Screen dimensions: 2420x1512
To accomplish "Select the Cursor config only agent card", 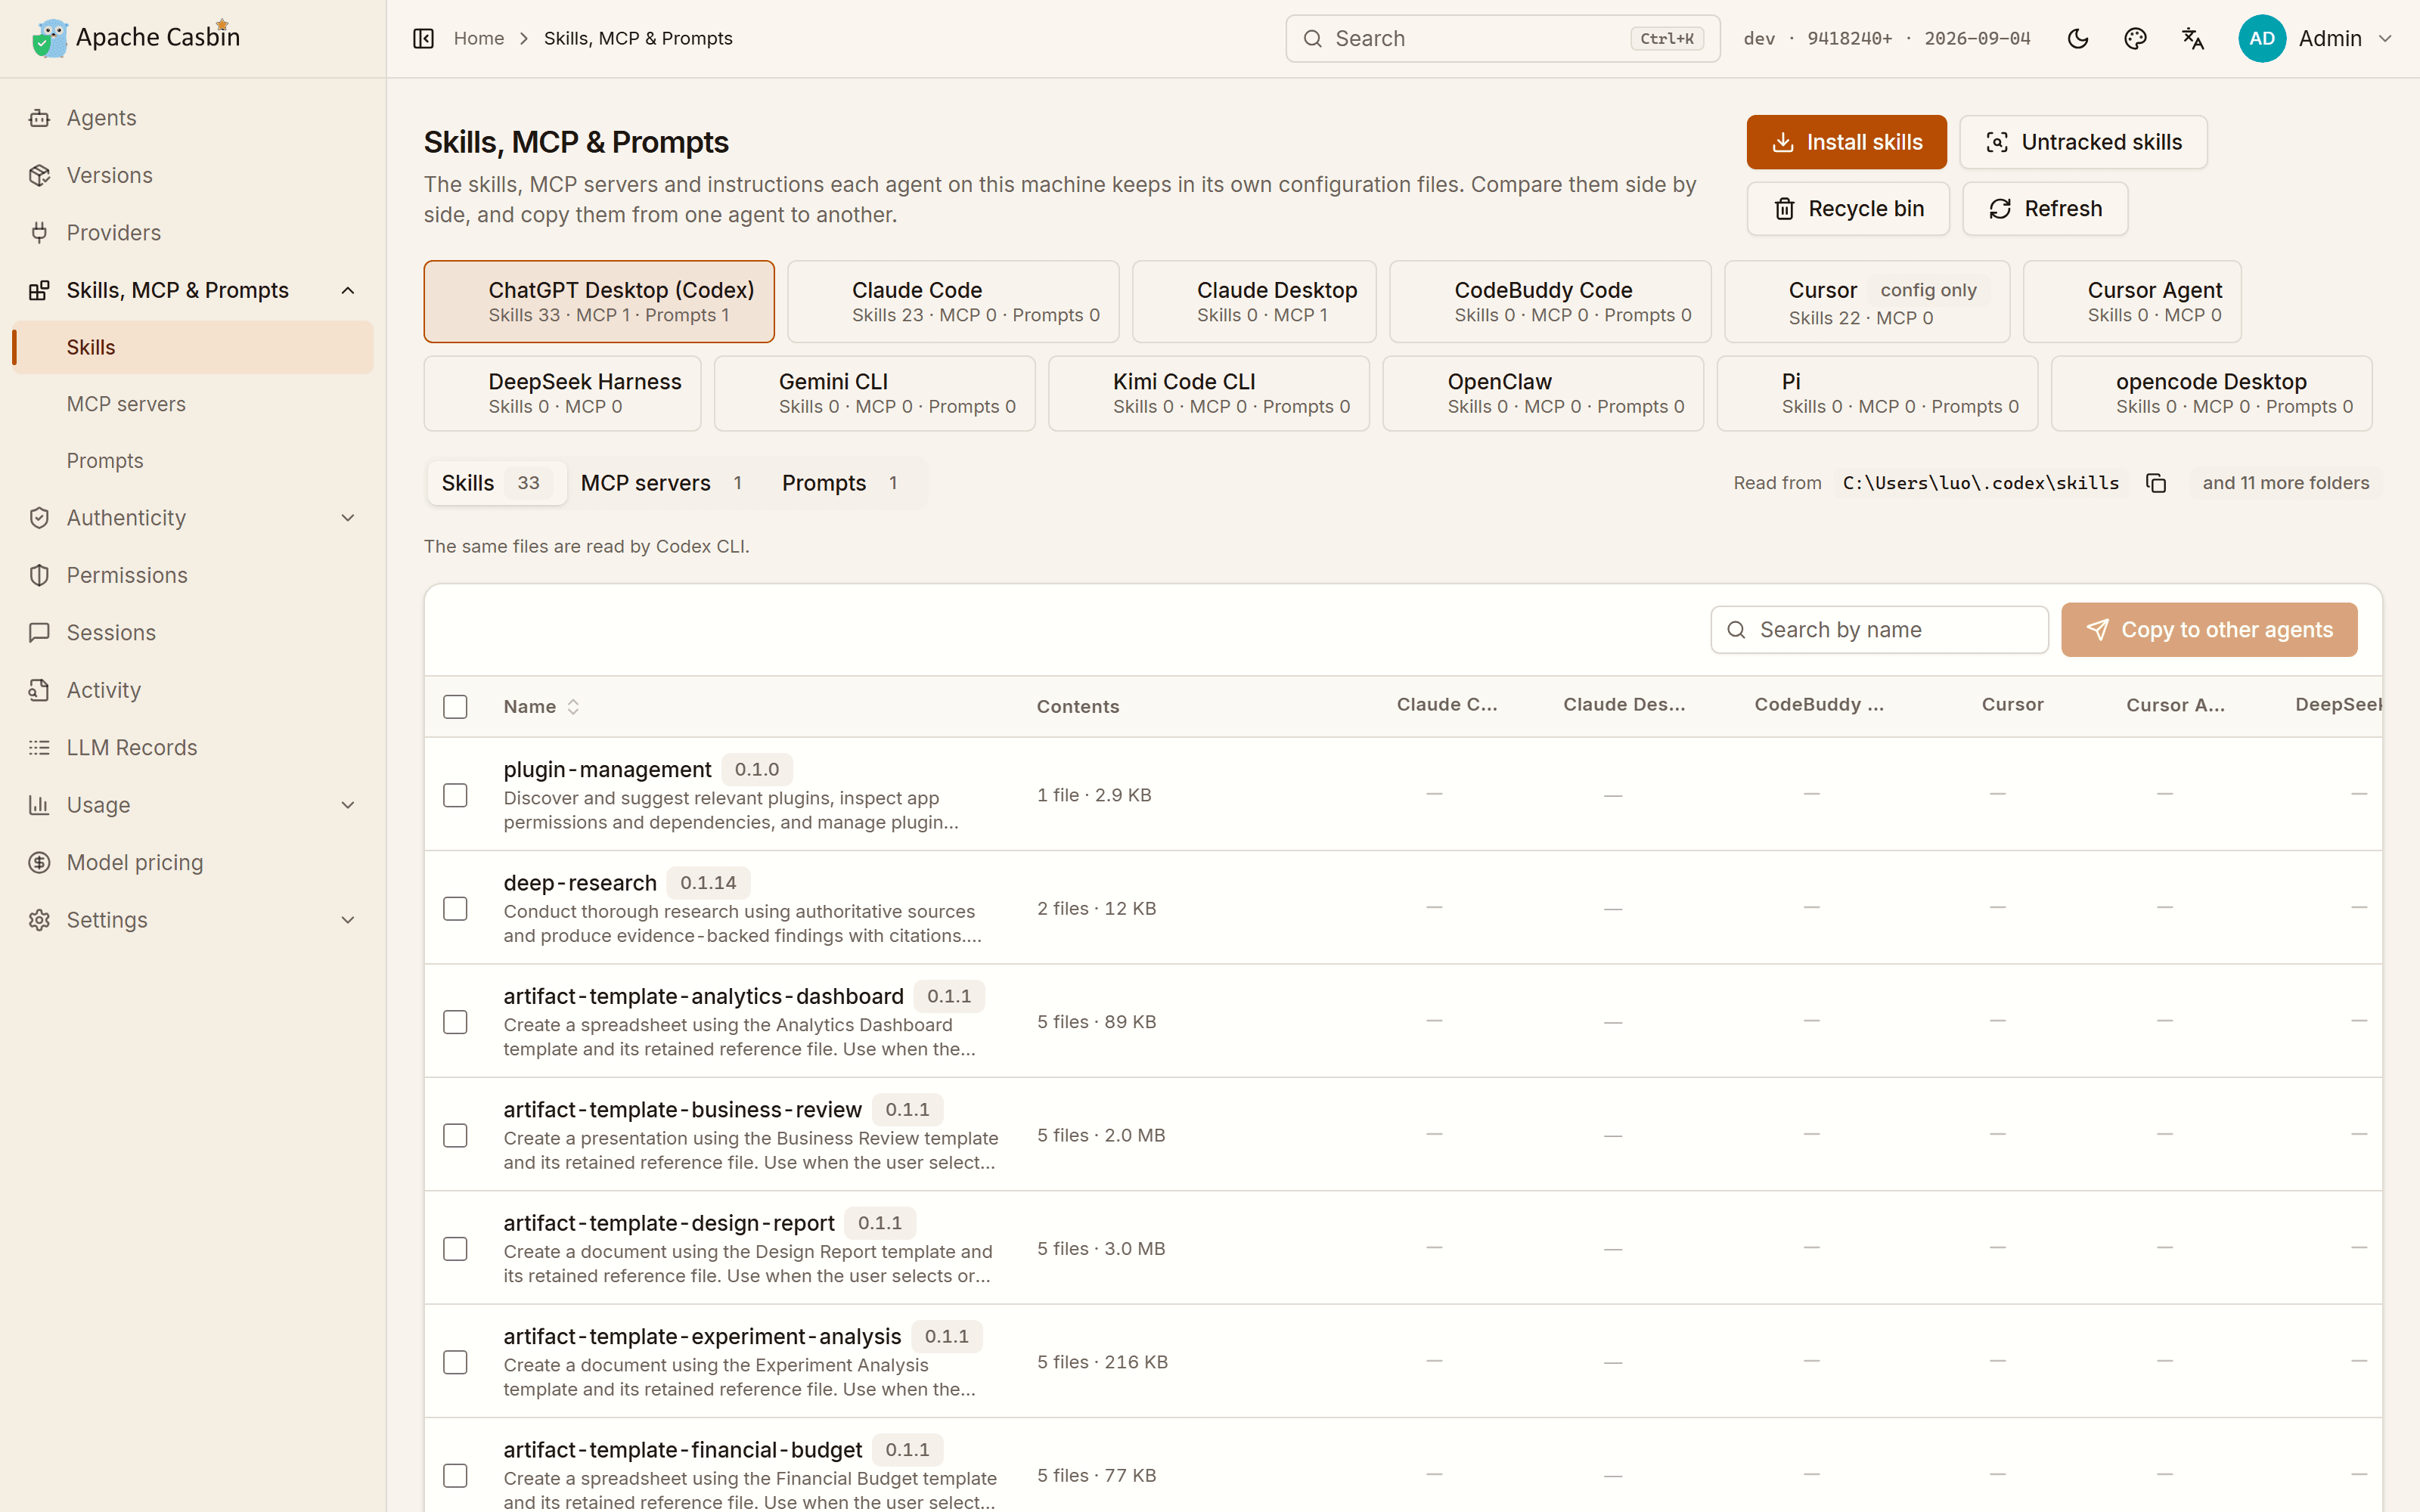I will pyautogui.click(x=1867, y=302).
